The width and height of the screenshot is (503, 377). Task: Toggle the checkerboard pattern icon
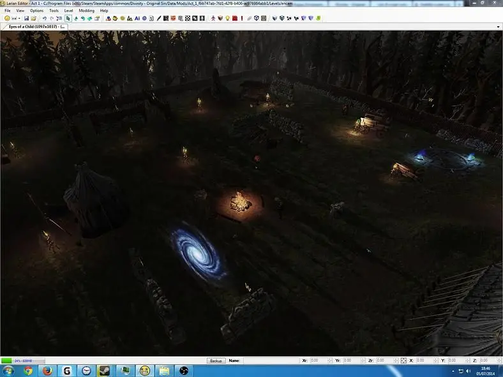coord(188,18)
